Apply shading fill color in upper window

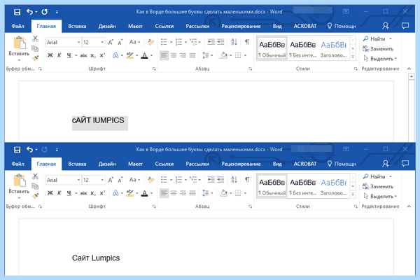(x=224, y=55)
